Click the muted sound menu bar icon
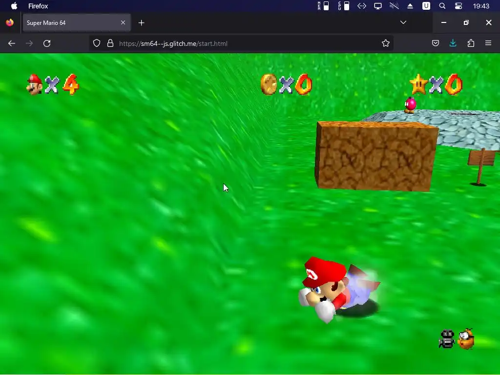Image resolution: width=500 pixels, height=375 pixels. click(x=394, y=6)
